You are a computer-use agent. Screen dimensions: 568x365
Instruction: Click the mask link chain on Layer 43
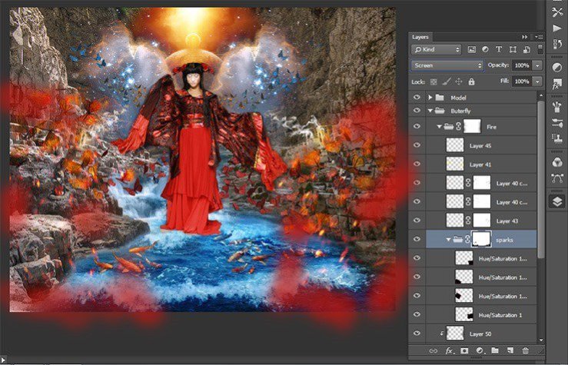tap(468, 221)
